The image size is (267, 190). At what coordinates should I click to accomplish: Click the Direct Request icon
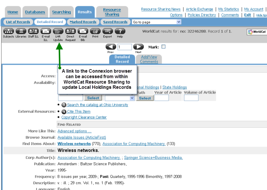71,32
